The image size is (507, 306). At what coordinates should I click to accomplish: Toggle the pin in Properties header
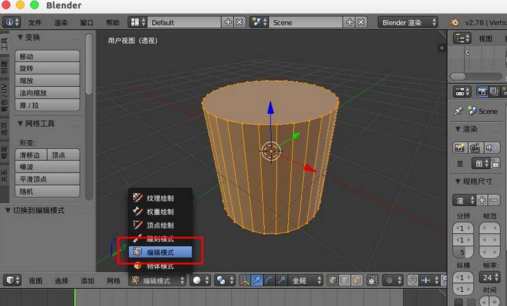458,111
